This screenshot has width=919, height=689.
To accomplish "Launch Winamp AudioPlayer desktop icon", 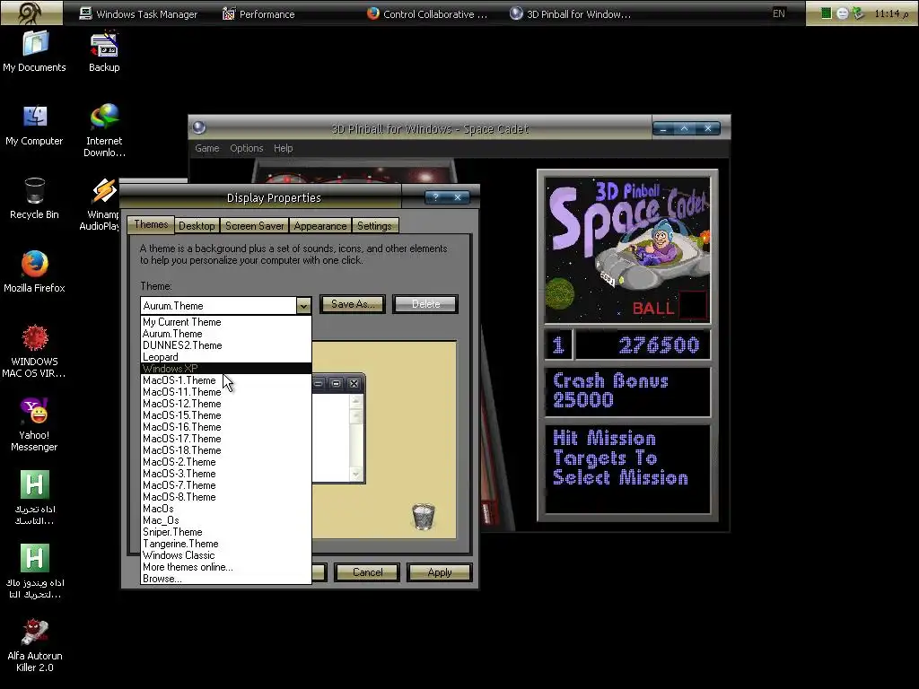I will 100,204.
